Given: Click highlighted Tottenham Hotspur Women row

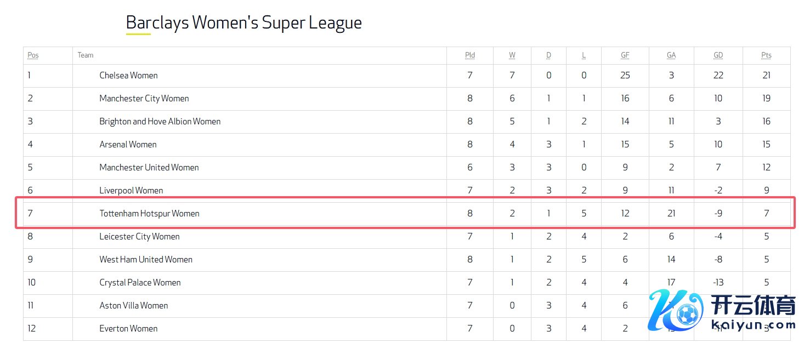Looking at the screenshot, I should click(x=149, y=214).
